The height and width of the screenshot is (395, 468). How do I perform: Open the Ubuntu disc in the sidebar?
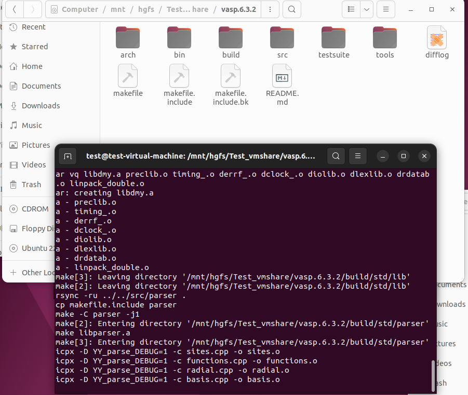(x=32, y=248)
